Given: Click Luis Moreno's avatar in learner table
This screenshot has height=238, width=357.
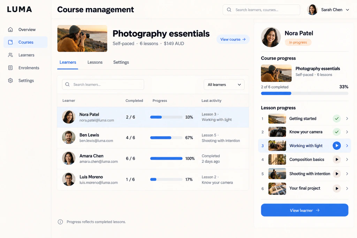Looking at the screenshot, I should pyautogui.click(x=69, y=179).
